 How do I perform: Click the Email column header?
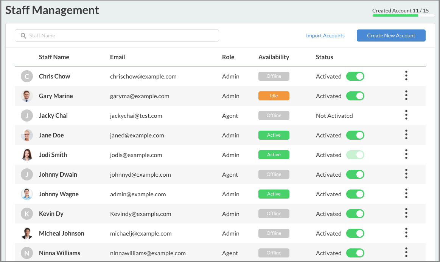(x=117, y=57)
